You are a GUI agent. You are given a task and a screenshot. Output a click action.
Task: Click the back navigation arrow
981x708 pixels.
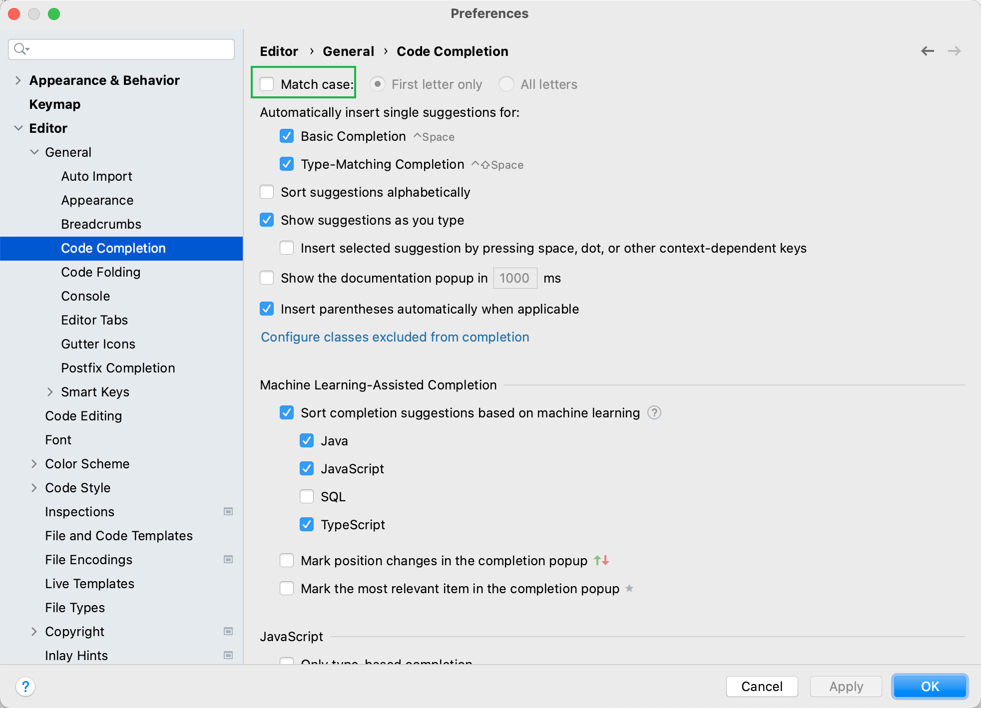tap(927, 51)
